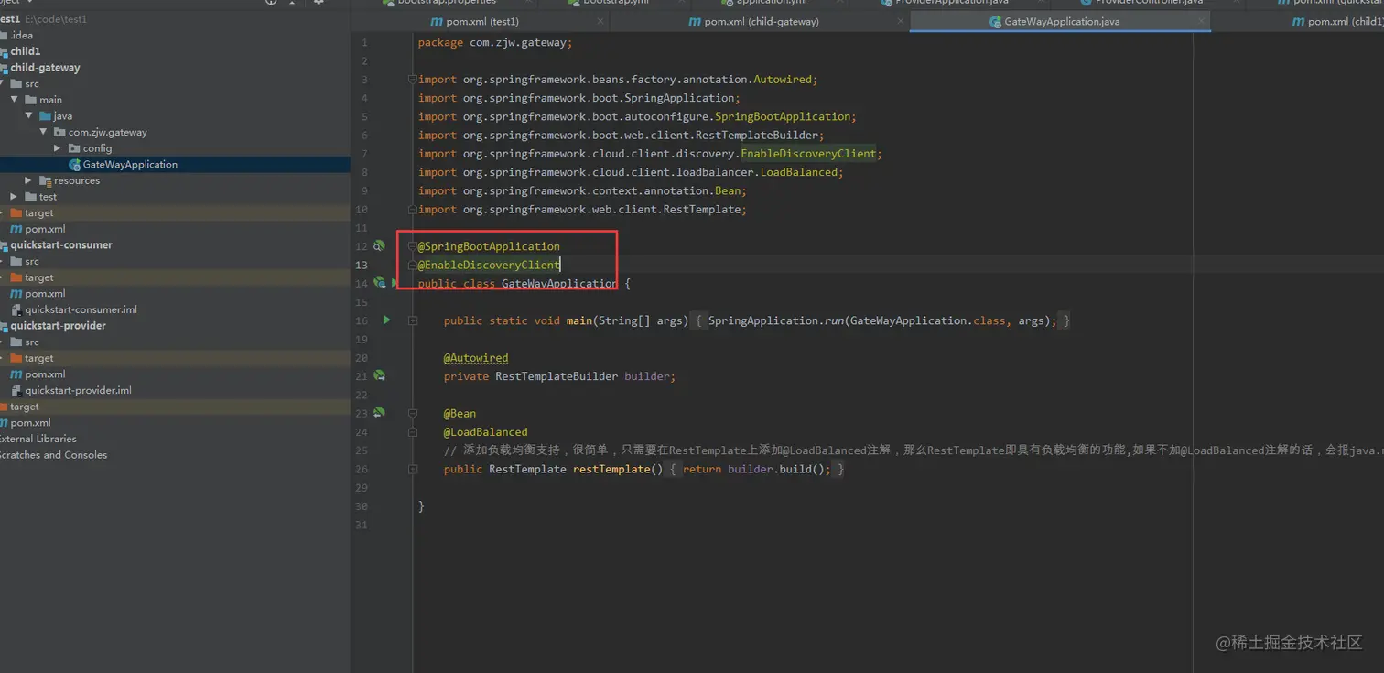This screenshot has width=1384, height=673.
Task: Expand the config package
Action: (58, 148)
